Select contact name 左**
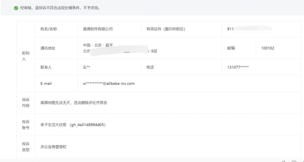 tap(86, 67)
